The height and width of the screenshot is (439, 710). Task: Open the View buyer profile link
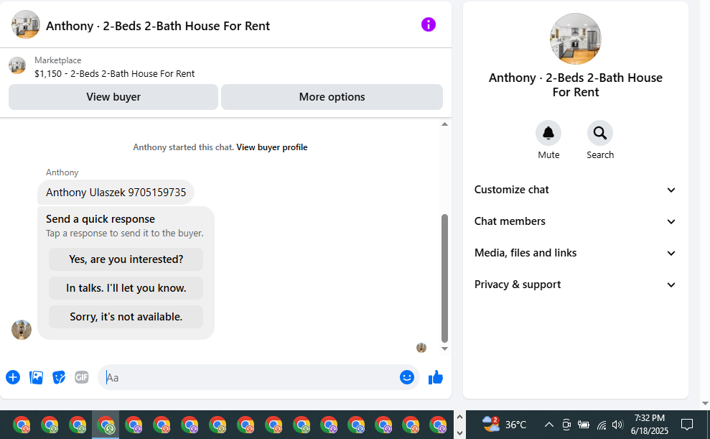[x=271, y=147]
